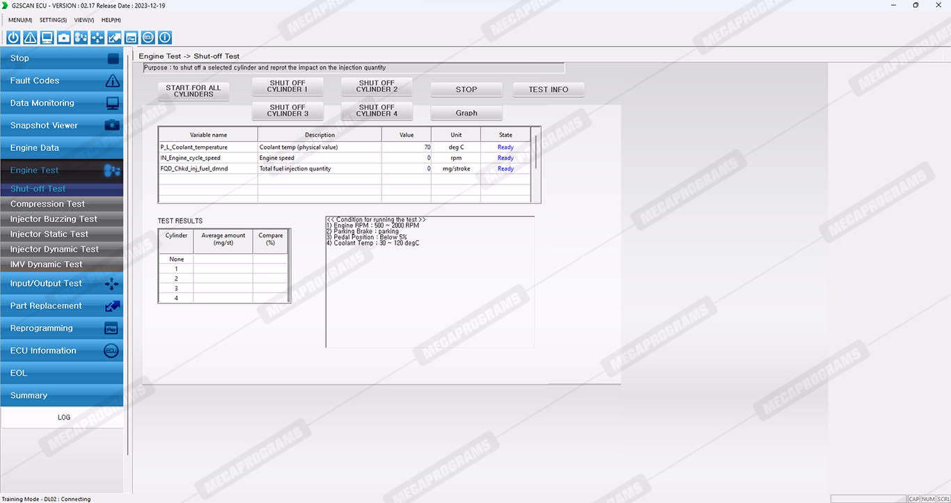Click the STOP button beside TEST INFO
This screenshot has height=503, width=951.
tap(466, 89)
